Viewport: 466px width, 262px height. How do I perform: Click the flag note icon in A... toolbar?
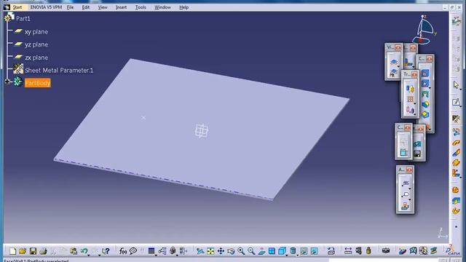[x=406, y=194]
